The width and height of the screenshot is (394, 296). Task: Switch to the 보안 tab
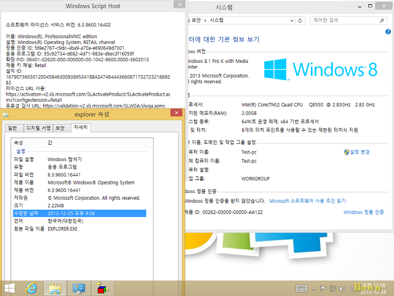click(60, 128)
